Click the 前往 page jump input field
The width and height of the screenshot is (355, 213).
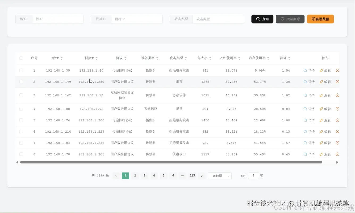click(253, 176)
